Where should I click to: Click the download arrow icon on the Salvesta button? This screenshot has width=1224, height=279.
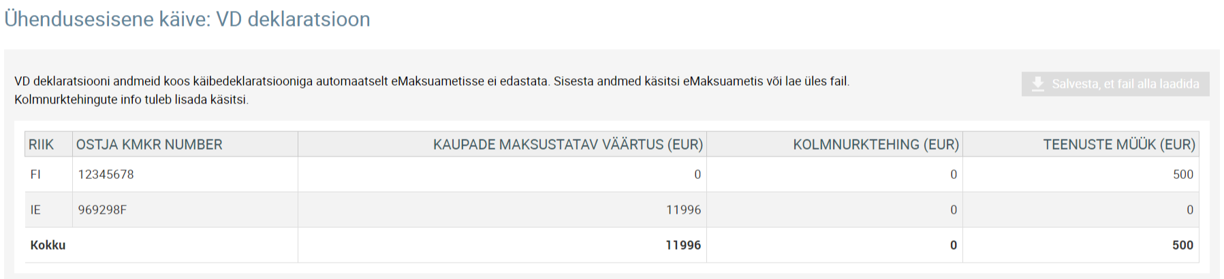click(x=1037, y=84)
